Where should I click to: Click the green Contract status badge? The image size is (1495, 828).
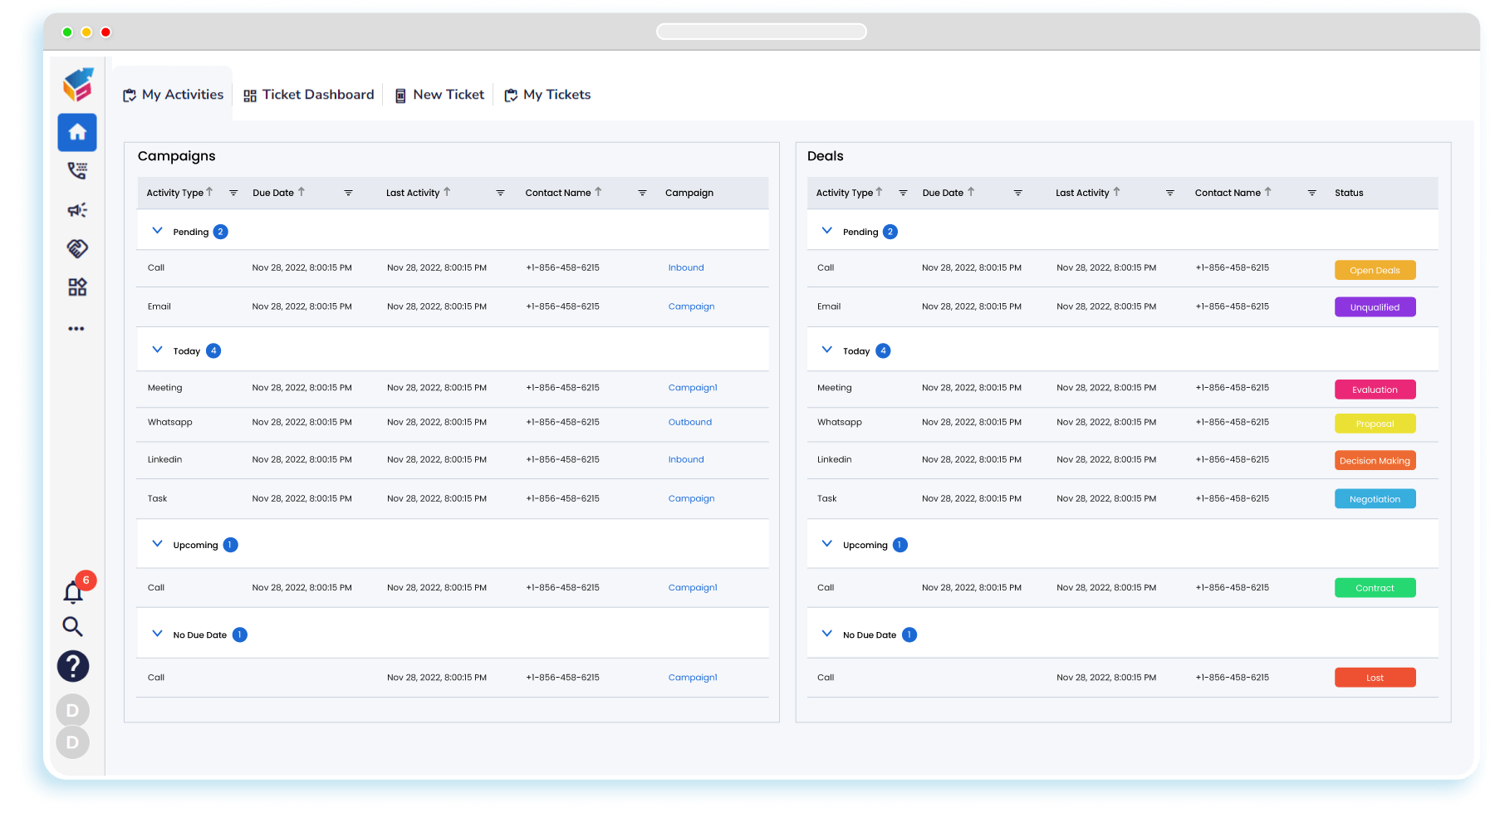click(1375, 587)
